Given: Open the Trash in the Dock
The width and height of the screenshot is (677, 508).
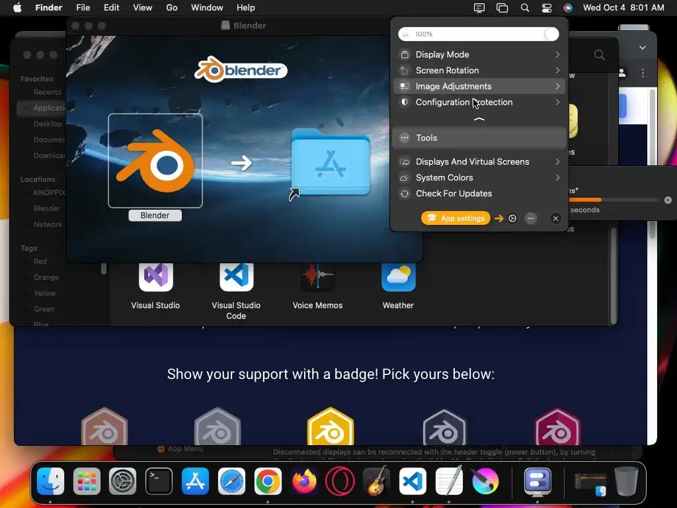Looking at the screenshot, I should pos(626,482).
